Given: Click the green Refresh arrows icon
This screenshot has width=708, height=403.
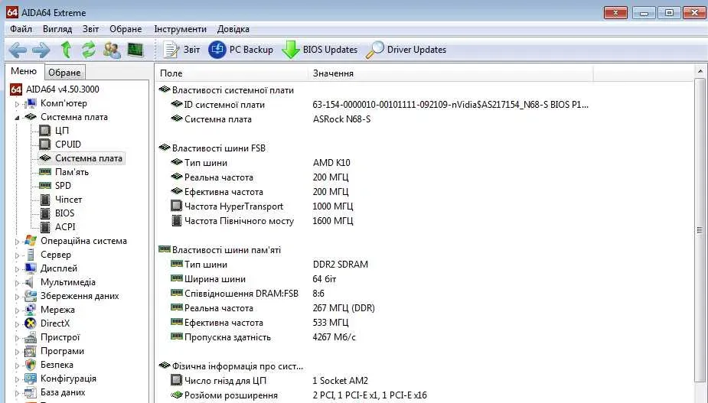Looking at the screenshot, I should (x=89, y=50).
